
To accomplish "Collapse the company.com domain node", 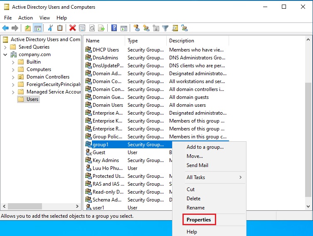I will click(5, 54).
